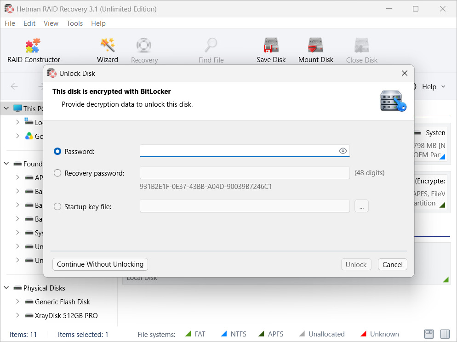457x342 pixels.
Task: Open the Help dropdown arrow
Action: click(443, 86)
